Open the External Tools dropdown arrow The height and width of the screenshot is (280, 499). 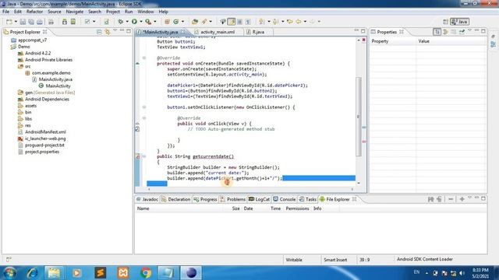tap(155, 22)
